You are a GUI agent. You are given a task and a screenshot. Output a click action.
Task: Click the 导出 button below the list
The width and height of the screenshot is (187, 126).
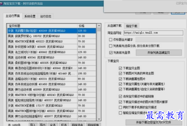pos(43,124)
